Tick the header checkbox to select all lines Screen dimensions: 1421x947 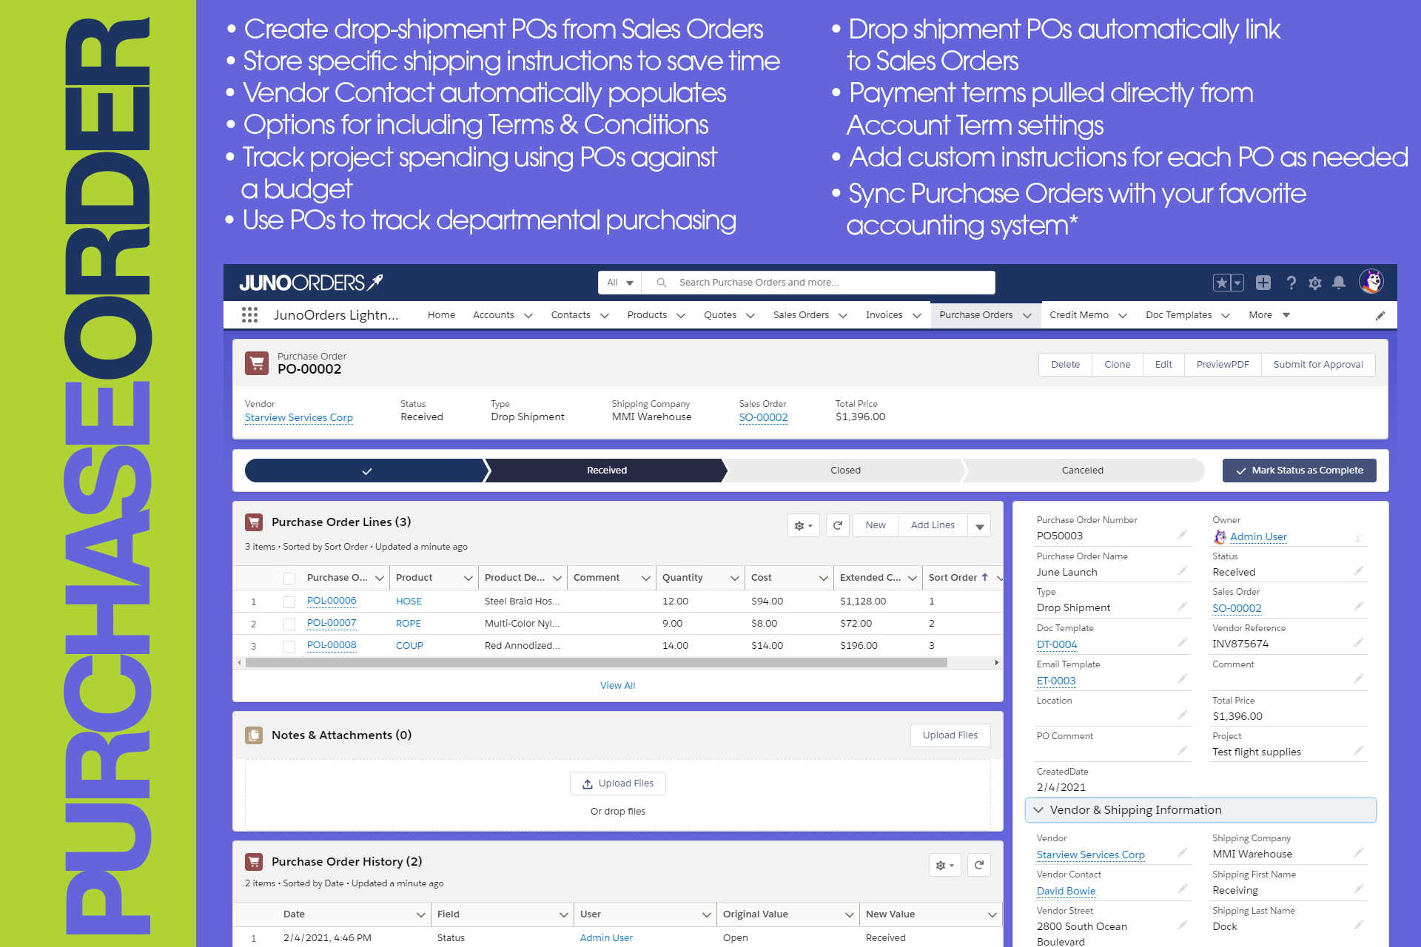click(289, 578)
